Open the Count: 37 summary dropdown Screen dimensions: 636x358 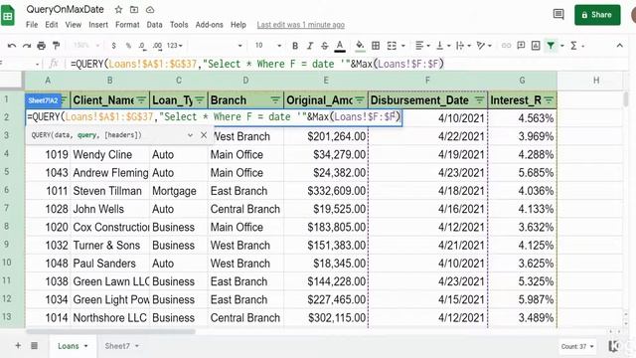click(x=577, y=346)
